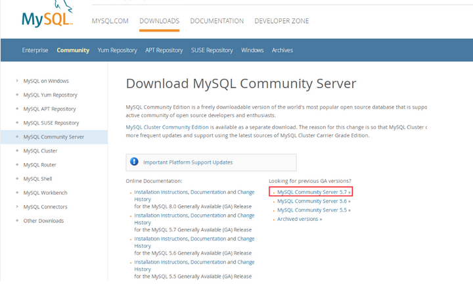This screenshot has width=473, height=284.
Task: Click 'for the MySQL 8.0 Generally Available' text
Action: (192, 206)
